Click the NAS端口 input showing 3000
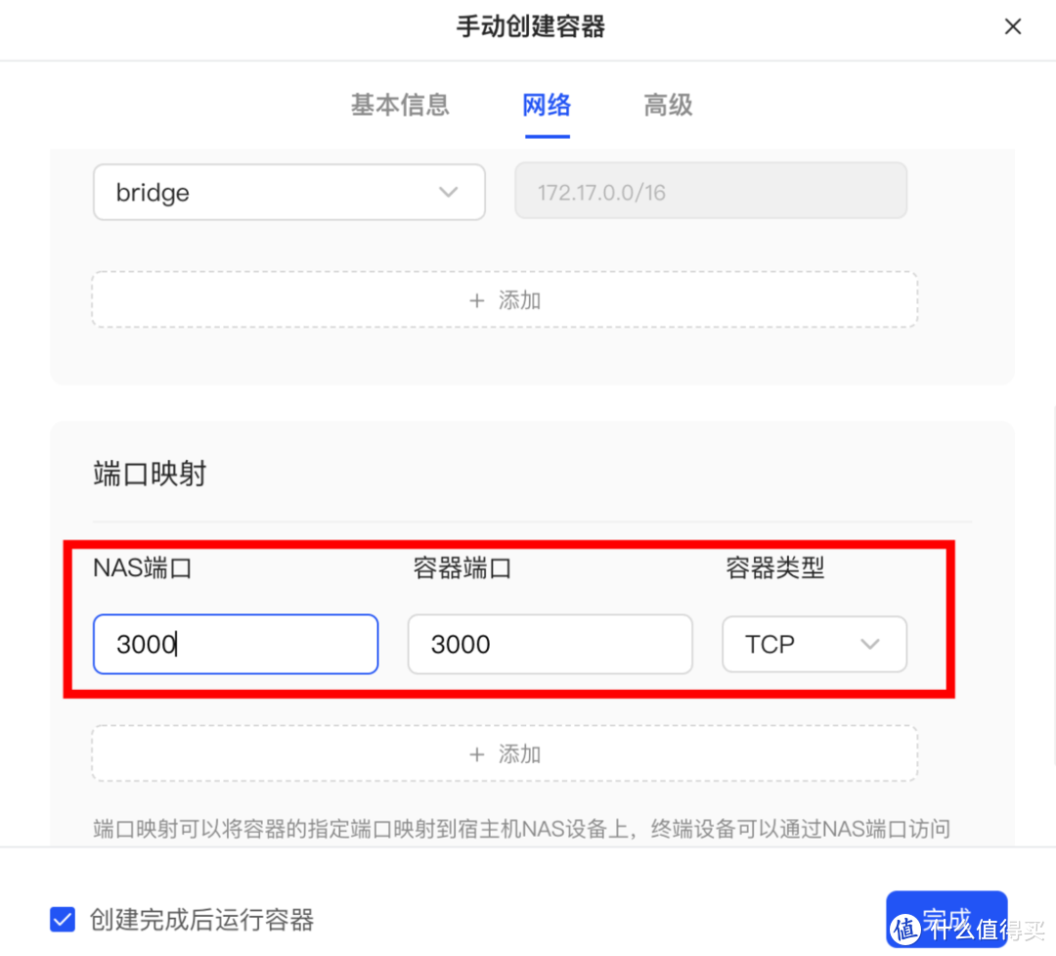This screenshot has width=1056, height=956. [x=236, y=644]
